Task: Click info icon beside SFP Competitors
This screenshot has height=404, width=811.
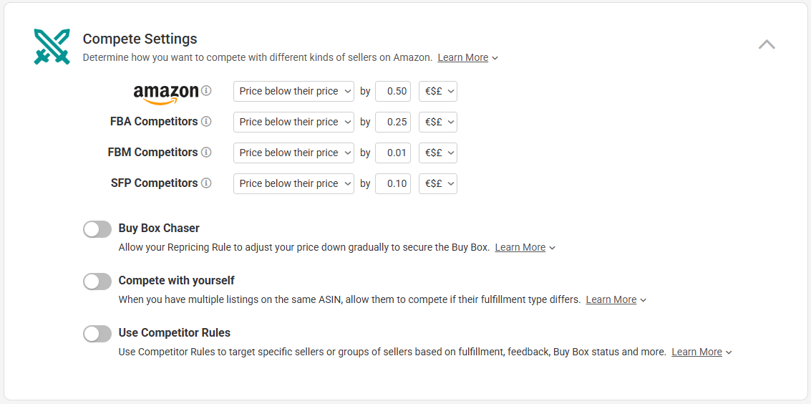Action: pos(206,183)
